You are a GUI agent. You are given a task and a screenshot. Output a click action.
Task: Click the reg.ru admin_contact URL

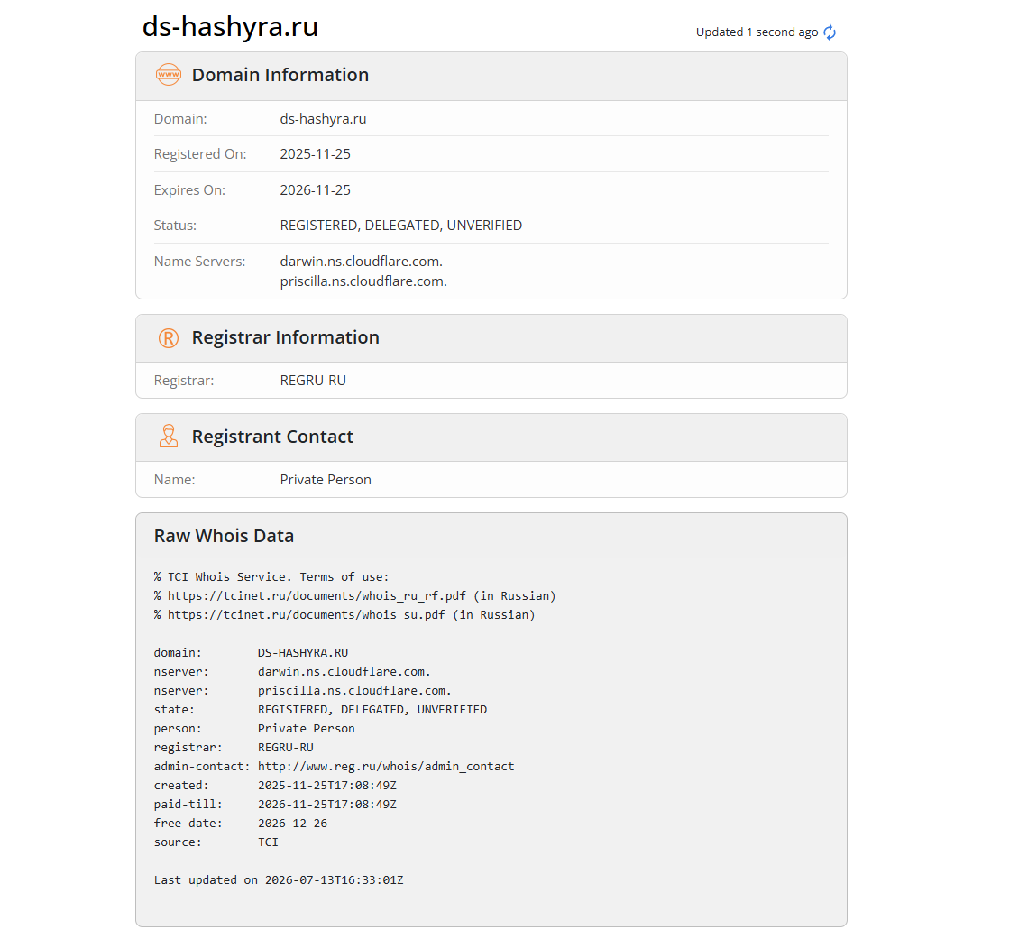(x=386, y=767)
